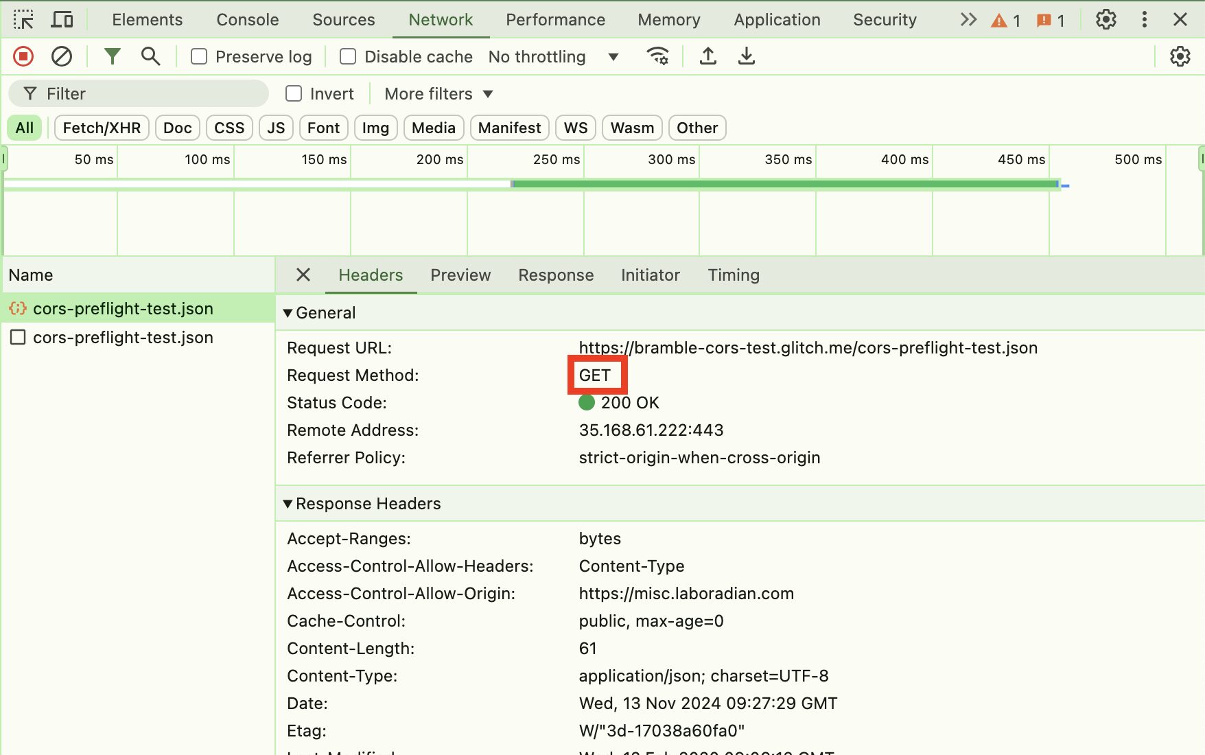Select the highlighted cors-preflight-test.json request
This screenshot has height=755, width=1205.
137,308
